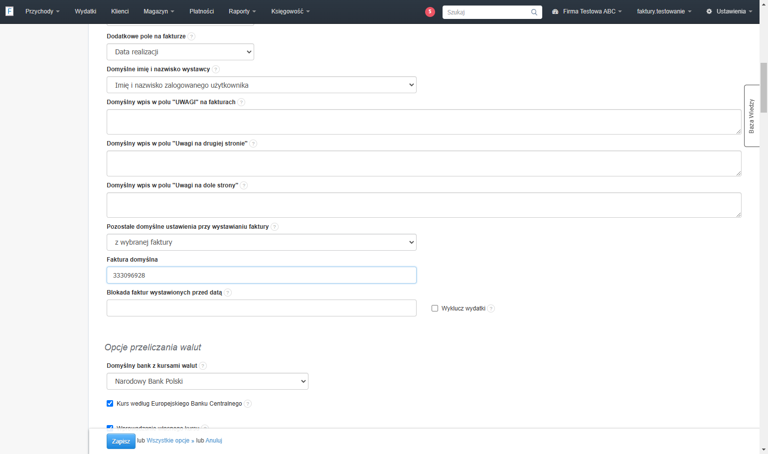This screenshot has width=768, height=454.
Task: Expand the Data realizacji dropdown
Action: click(180, 52)
